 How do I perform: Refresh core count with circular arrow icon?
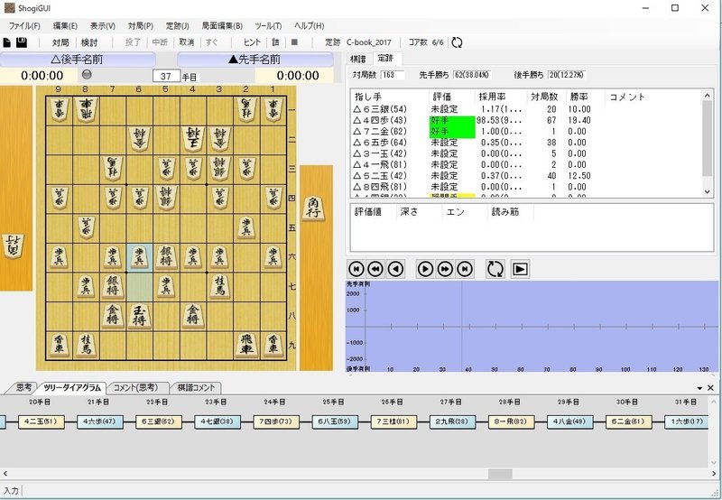[457, 42]
